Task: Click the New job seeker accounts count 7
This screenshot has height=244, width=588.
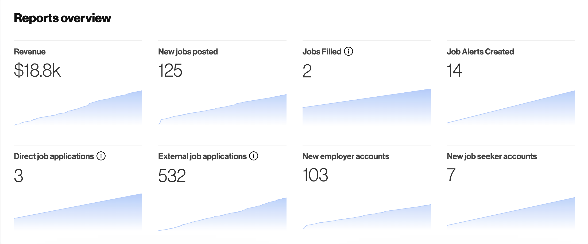Action: 451,175
